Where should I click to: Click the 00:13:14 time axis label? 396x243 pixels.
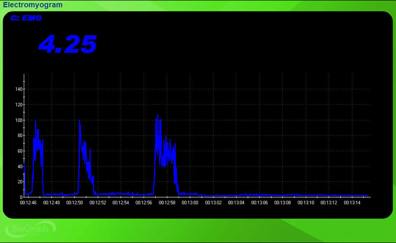coord(352,202)
